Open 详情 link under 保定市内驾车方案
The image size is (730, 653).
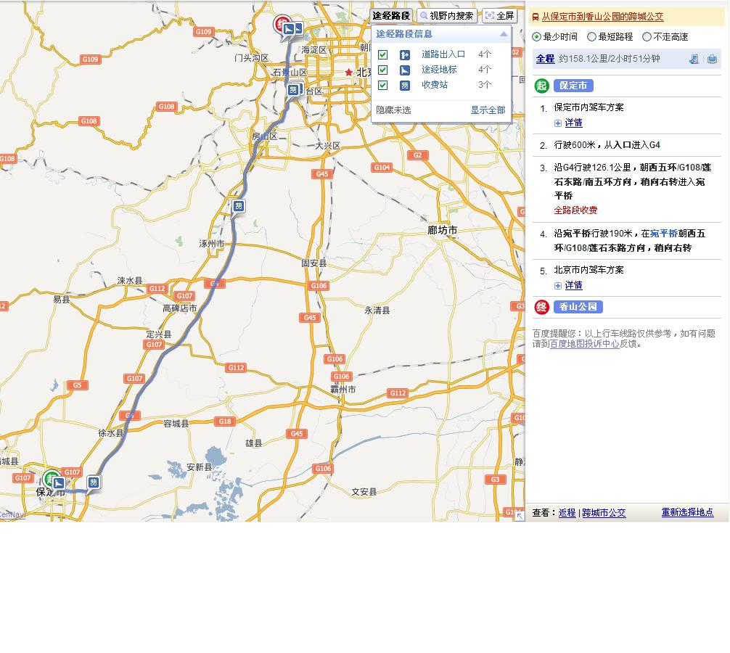point(573,123)
